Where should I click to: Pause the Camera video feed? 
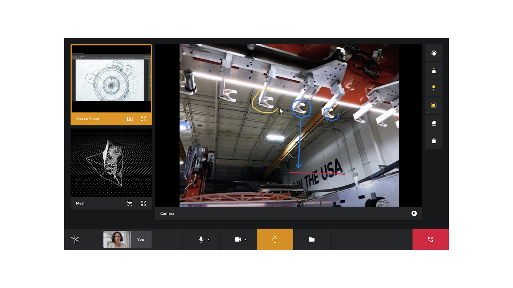414,213
